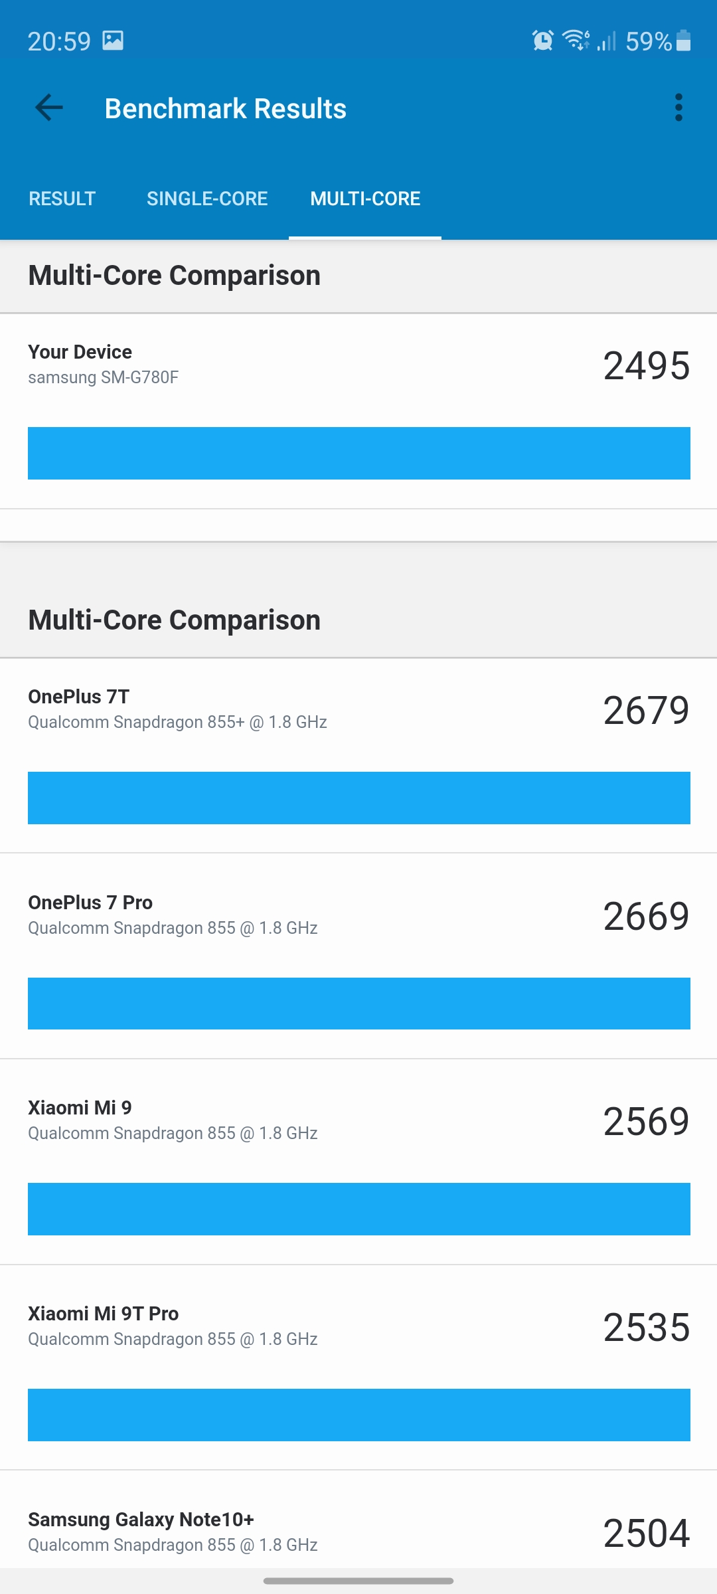717x1594 pixels.
Task: Tap the Wi-Fi status icon
Action: (x=576, y=41)
